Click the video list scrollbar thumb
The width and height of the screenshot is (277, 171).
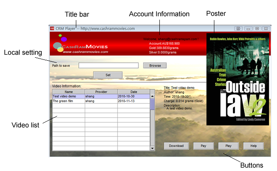(152, 104)
